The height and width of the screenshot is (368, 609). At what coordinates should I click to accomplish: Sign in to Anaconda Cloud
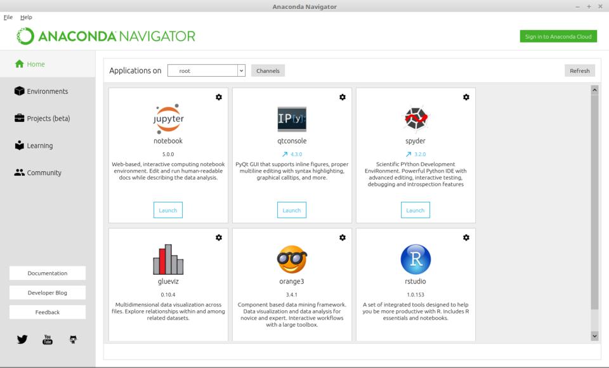pyautogui.click(x=558, y=37)
